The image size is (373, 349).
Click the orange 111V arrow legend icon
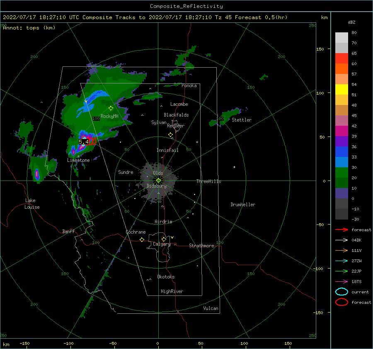(x=342, y=250)
